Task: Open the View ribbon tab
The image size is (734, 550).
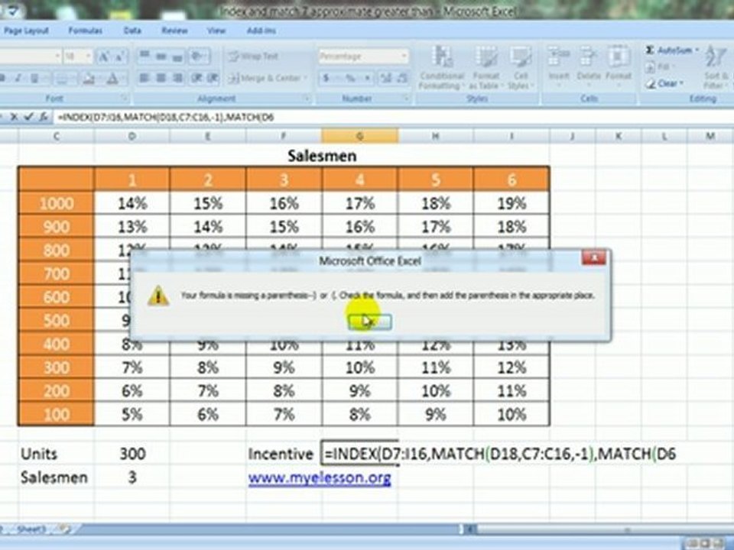Action: tap(216, 31)
